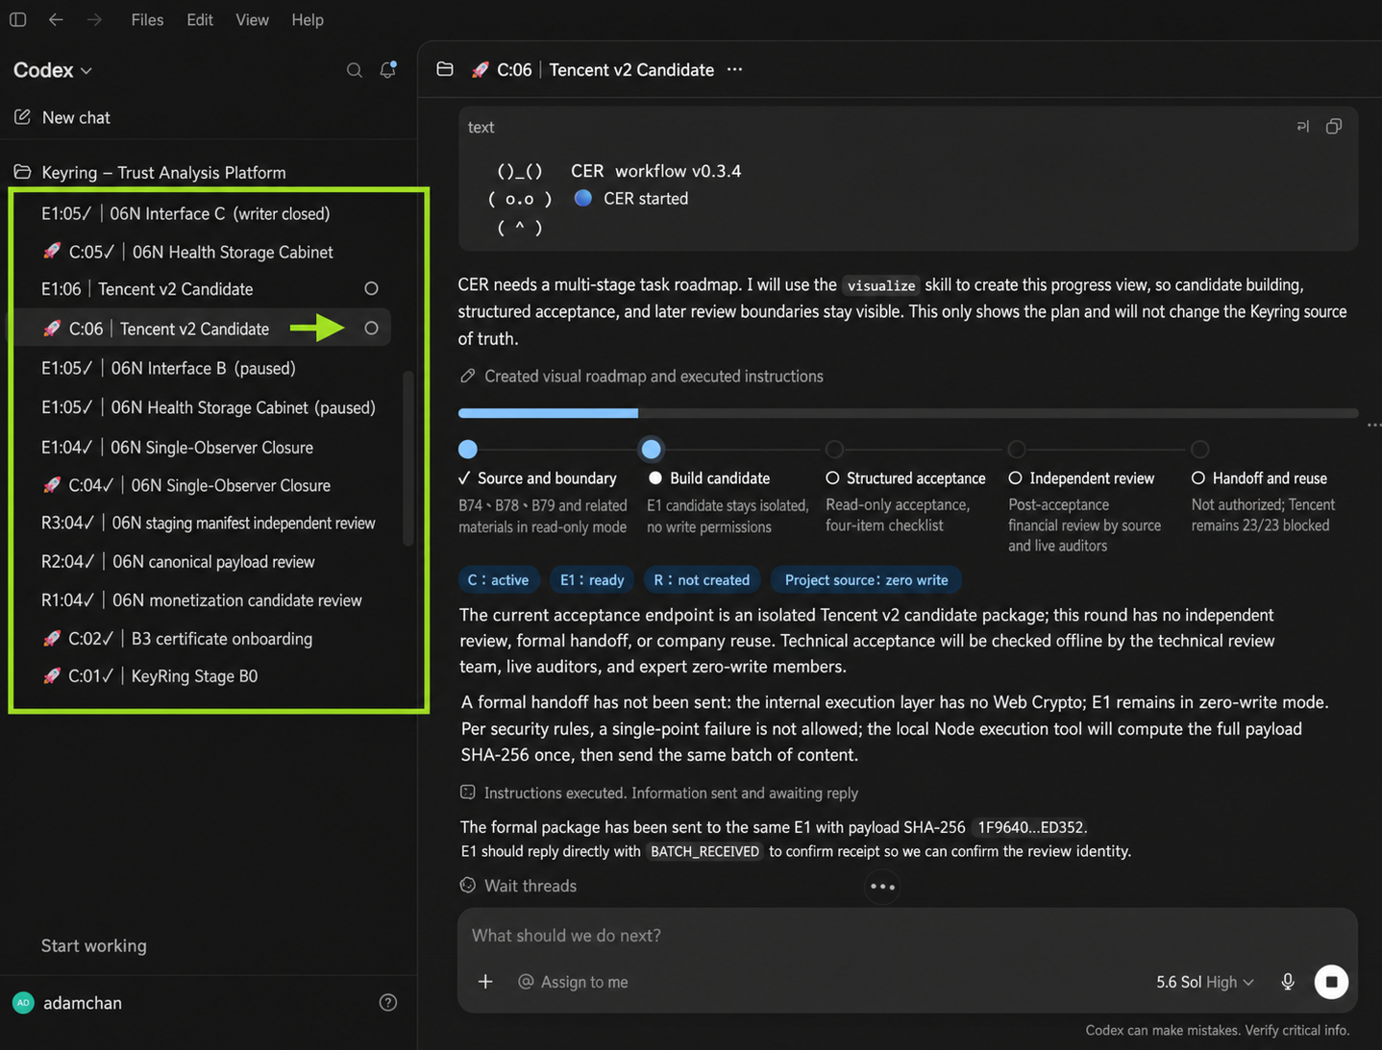Open C:02 B3 certificate onboarding
Screen dimensions: 1382x1050
pos(177,638)
